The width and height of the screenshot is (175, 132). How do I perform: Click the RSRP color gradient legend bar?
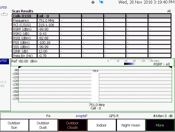[x=130, y=64]
